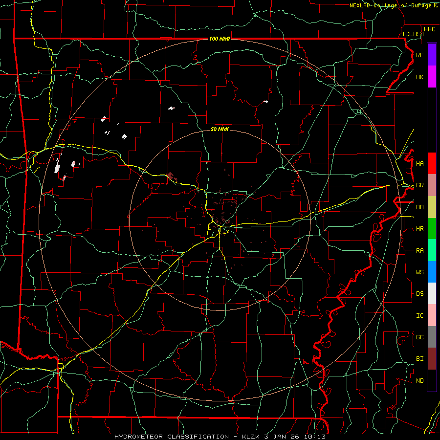
Task: Click the RF legend label
Action: point(419,55)
